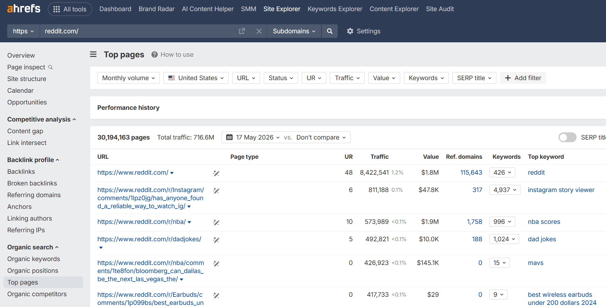Collapse Competitive analysis section
606x307 pixels.
click(x=41, y=119)
